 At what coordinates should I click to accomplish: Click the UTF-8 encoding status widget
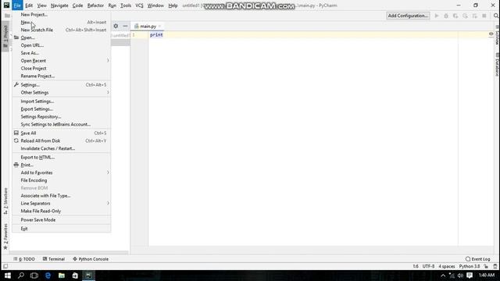click(x=428, y=266)
